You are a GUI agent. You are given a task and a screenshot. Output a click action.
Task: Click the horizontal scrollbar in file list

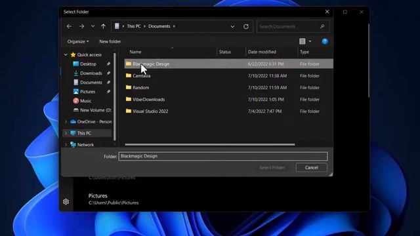pyautogui.click(x=210, y=144)
